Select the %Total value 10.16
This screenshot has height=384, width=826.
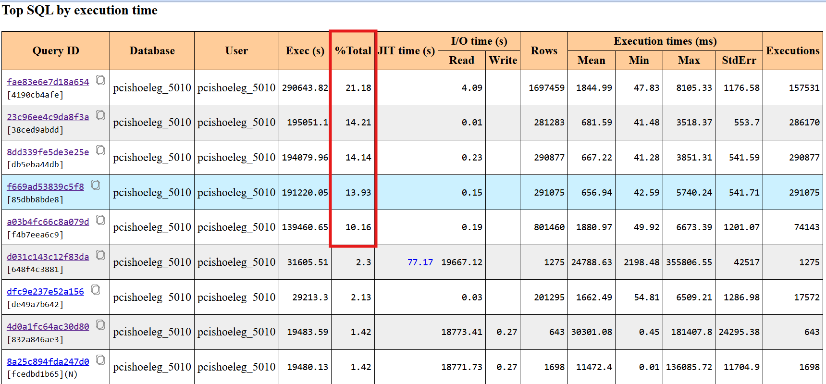[358, 227]
